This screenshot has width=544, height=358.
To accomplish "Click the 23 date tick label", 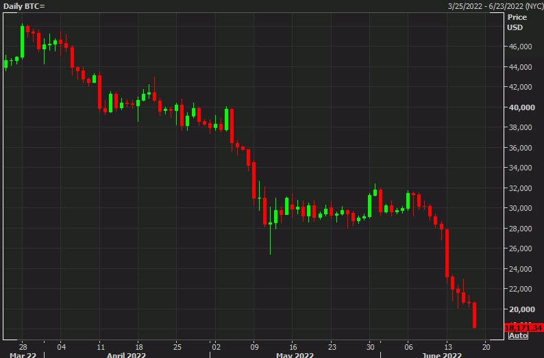I will pyautogui.click(x=332, y=347).
